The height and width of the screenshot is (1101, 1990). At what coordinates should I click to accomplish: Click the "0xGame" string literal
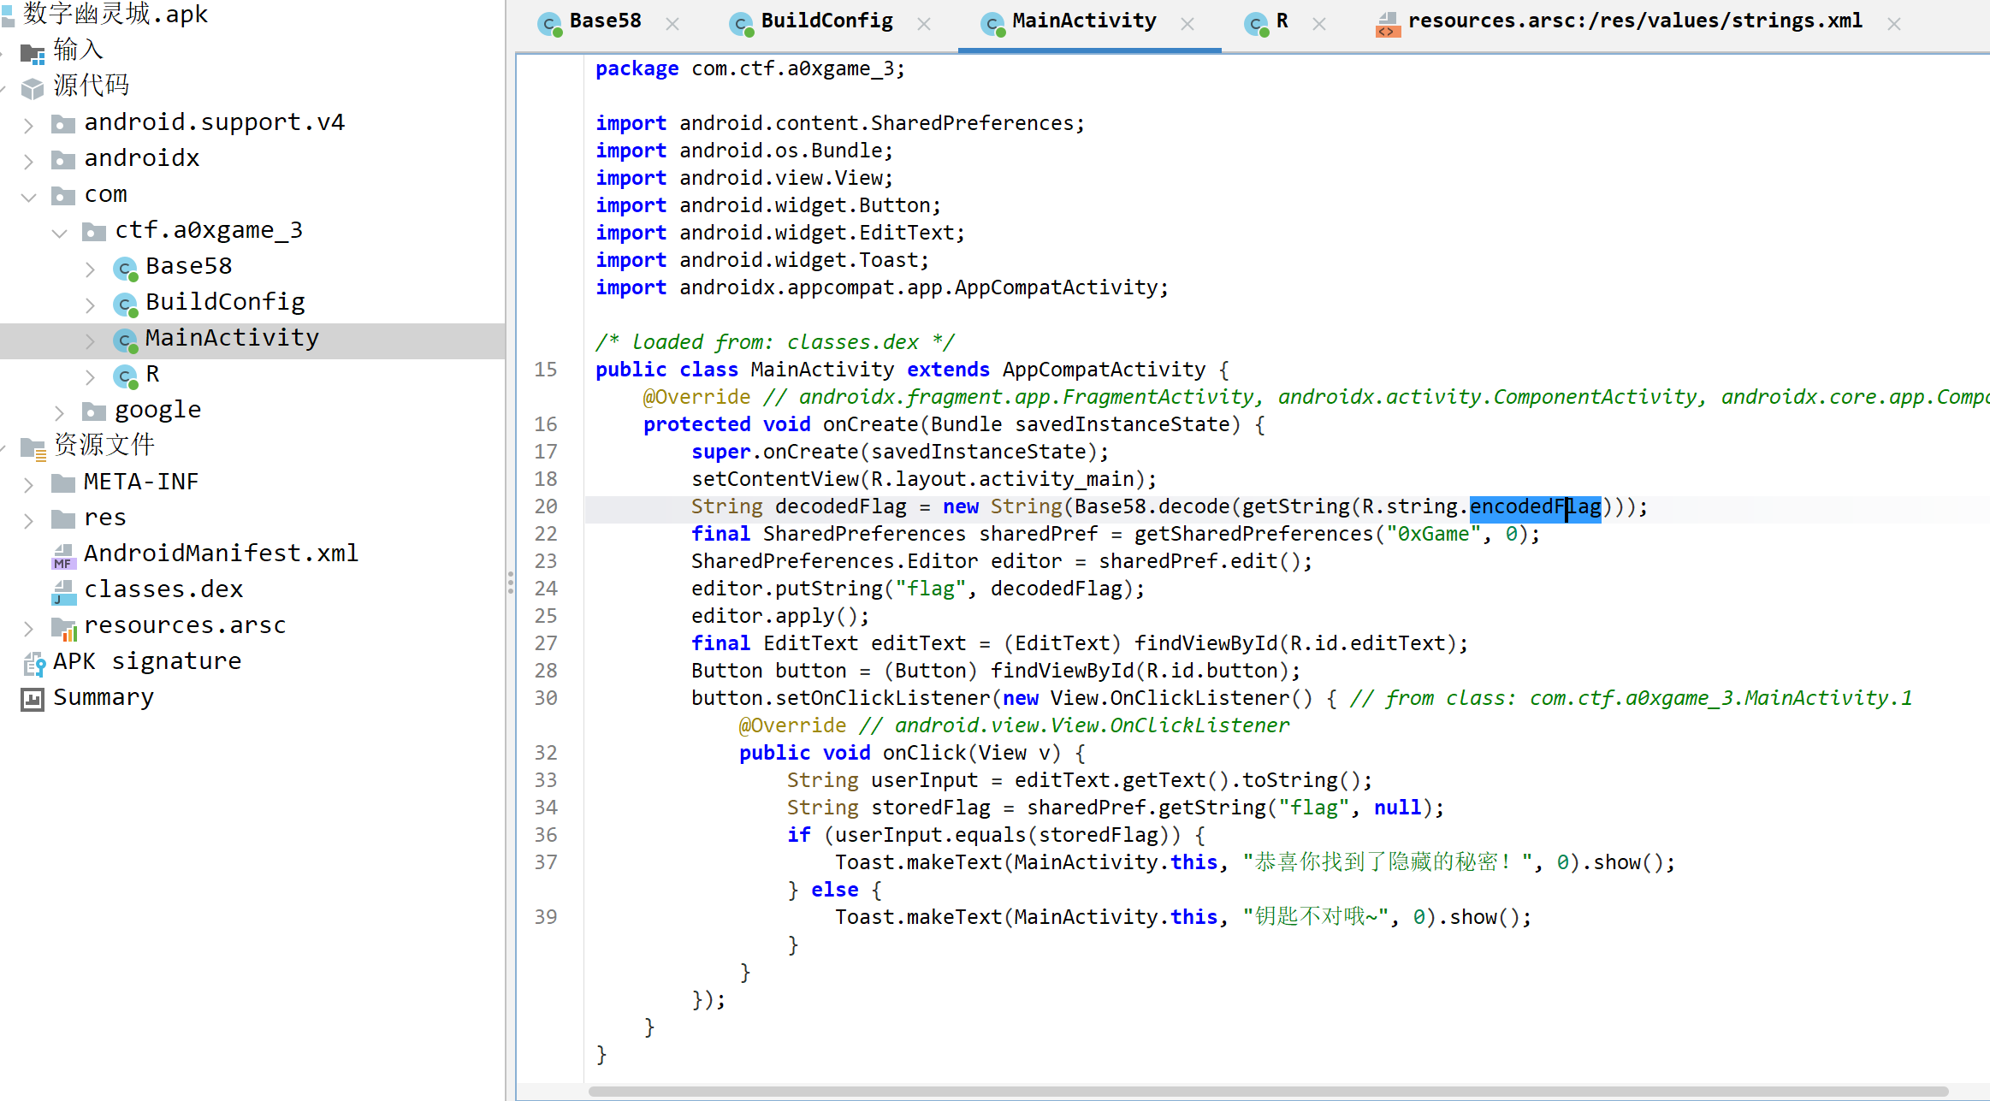click(x=1433, y=534)
